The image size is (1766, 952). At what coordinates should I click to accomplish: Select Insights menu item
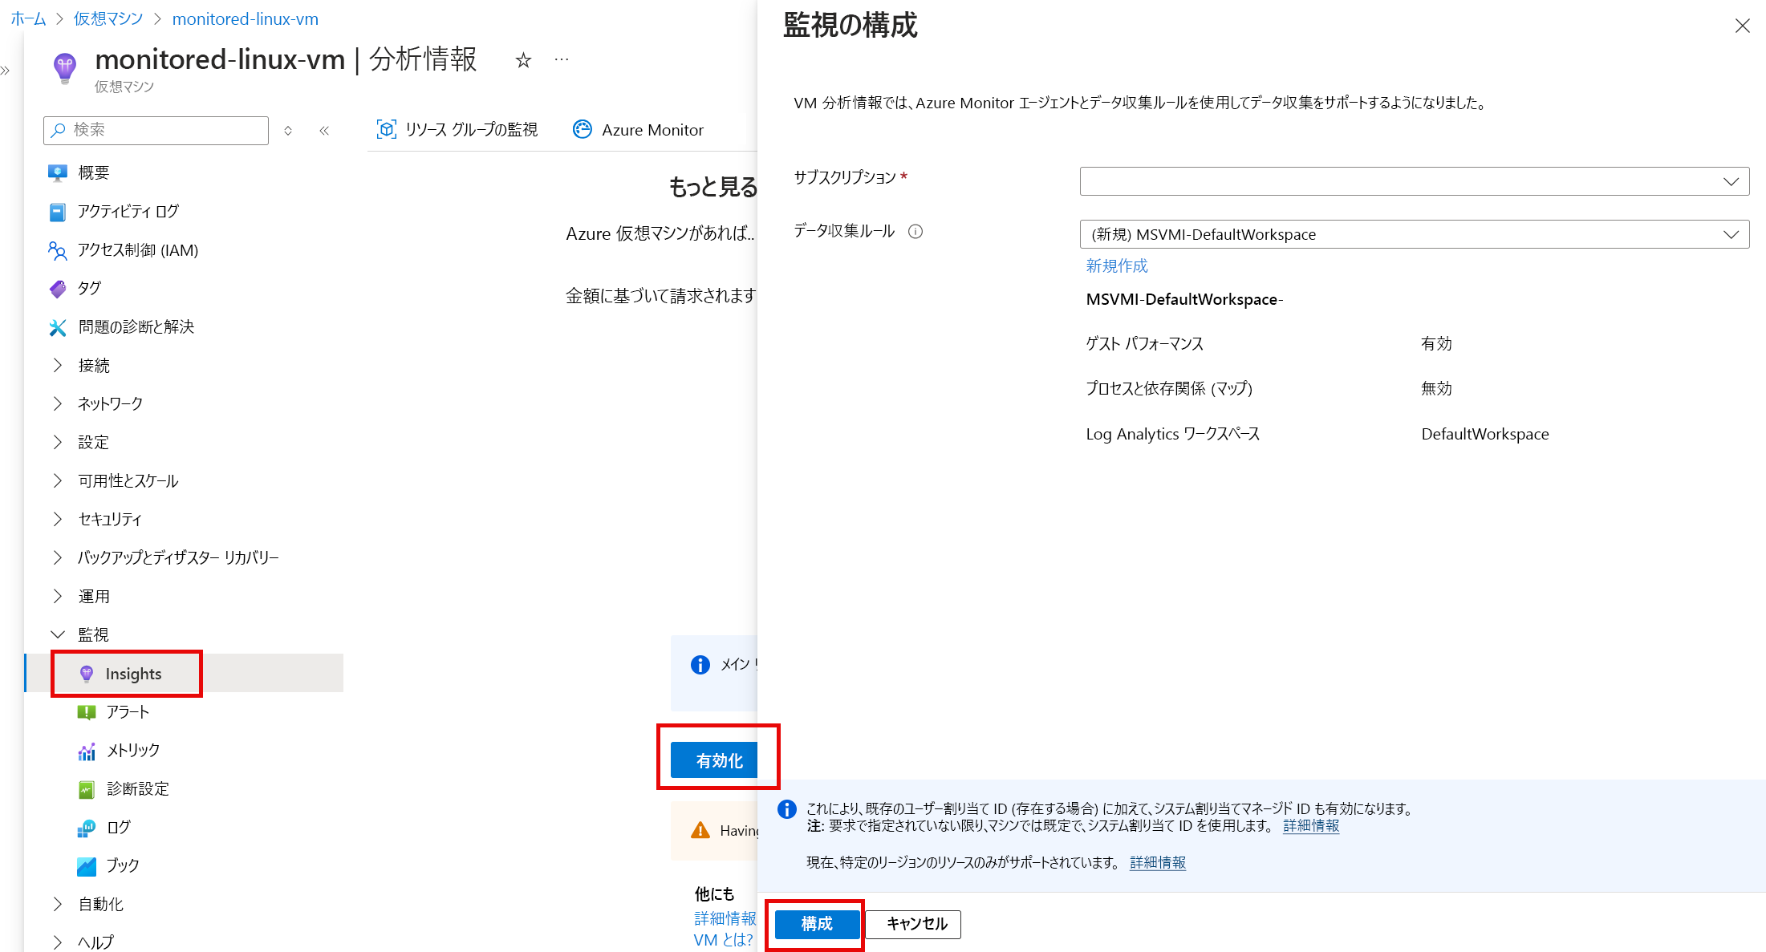click(x=185, y=674)
